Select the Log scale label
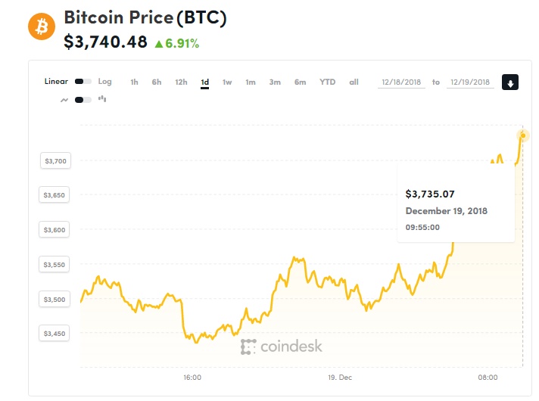This screenshot has width=539, height=401. [x=104, y=82]
